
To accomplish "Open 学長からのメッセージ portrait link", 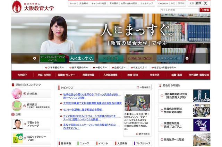I will 31,124.
